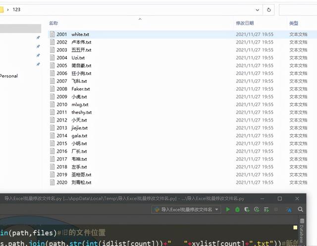Click the folder icon in address bar
This screenshot has height=246, width=317.
[1, 9]
